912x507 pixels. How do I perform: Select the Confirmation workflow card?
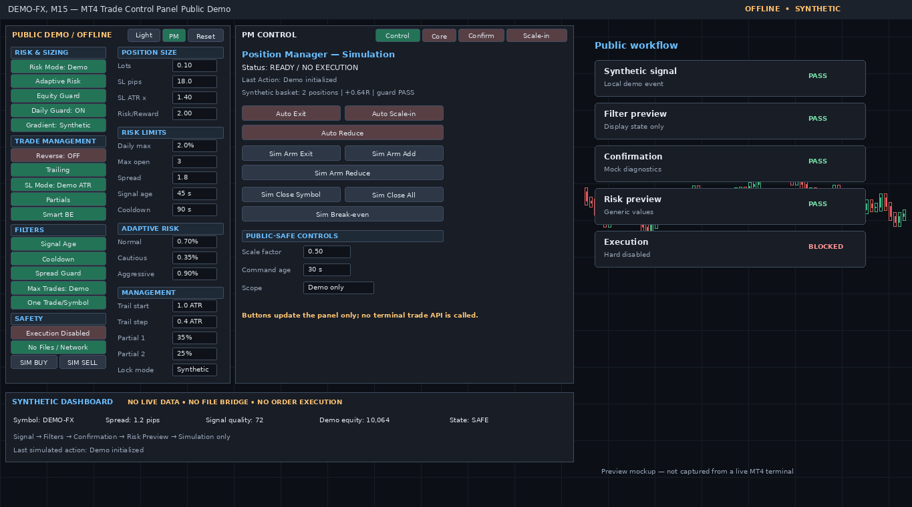(x=730, y=164)
